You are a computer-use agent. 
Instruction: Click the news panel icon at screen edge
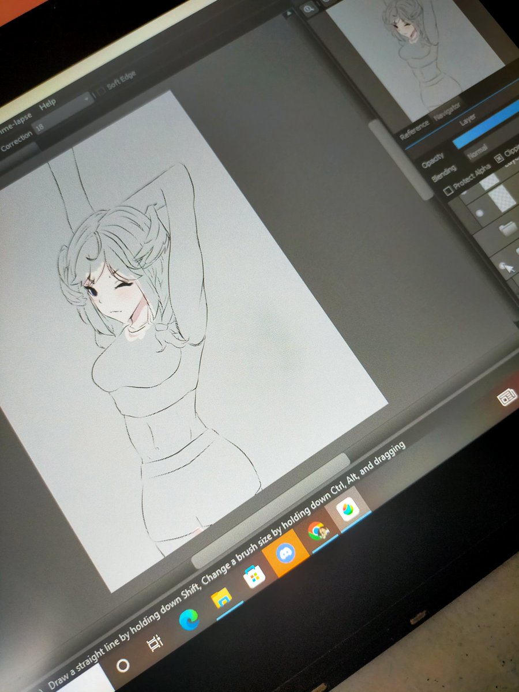tap(507, 397)
